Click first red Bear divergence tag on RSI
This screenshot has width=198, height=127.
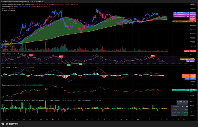click(31, 55)
